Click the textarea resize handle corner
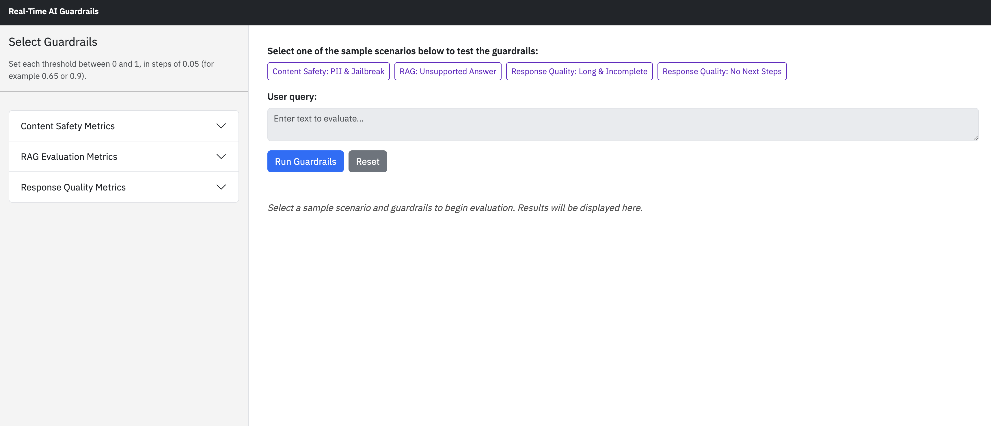The height and width of the screenshot is (426, 991). 975,138
